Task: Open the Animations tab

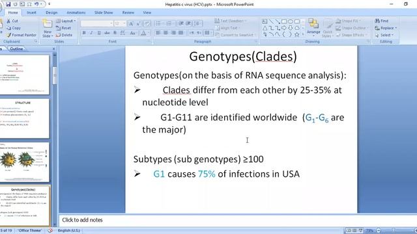Action: pyautogui.click(x=76, y=12)
